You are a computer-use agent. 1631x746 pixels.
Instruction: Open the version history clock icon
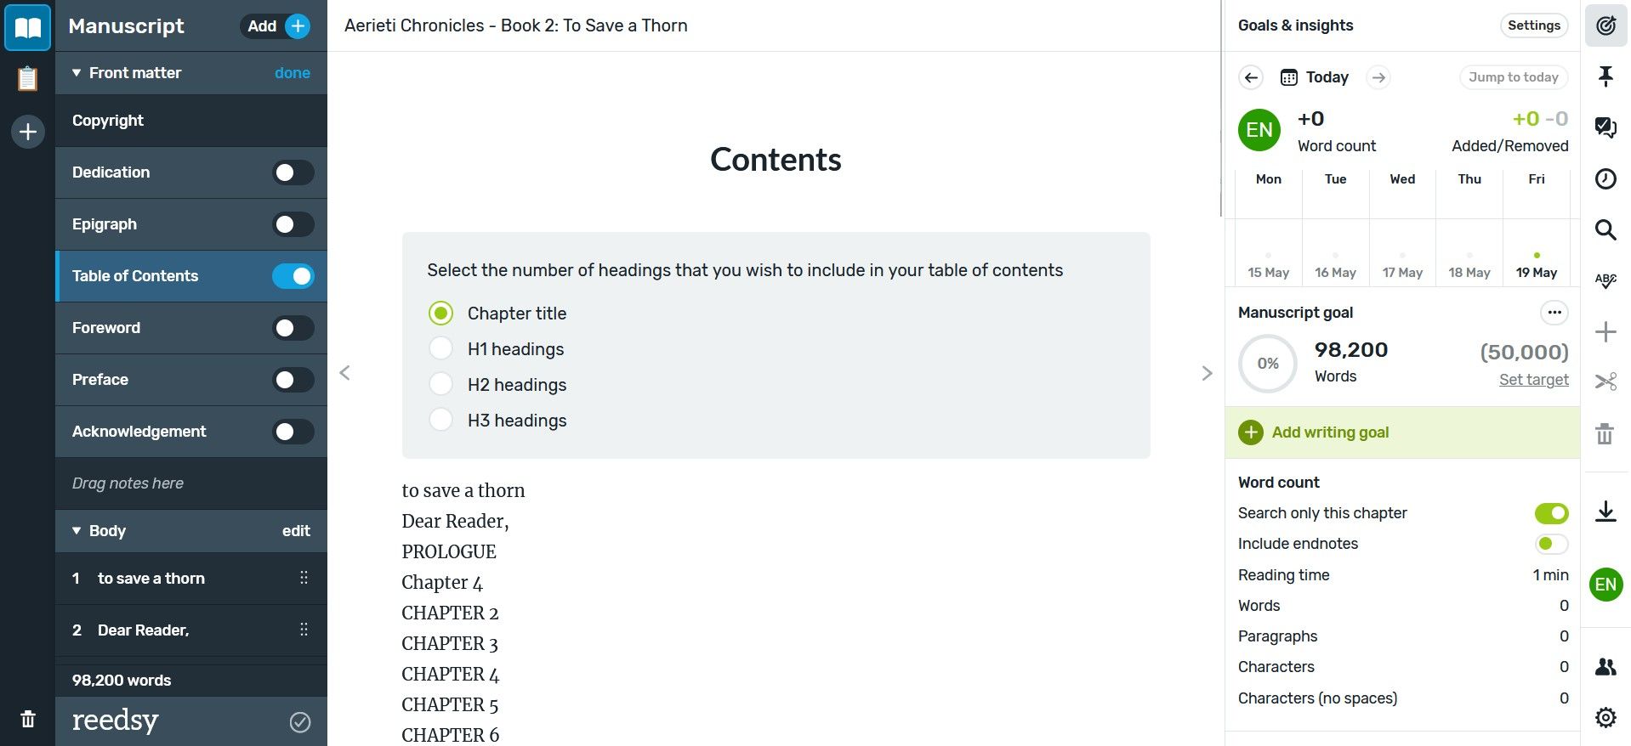tap(1605, 178)
